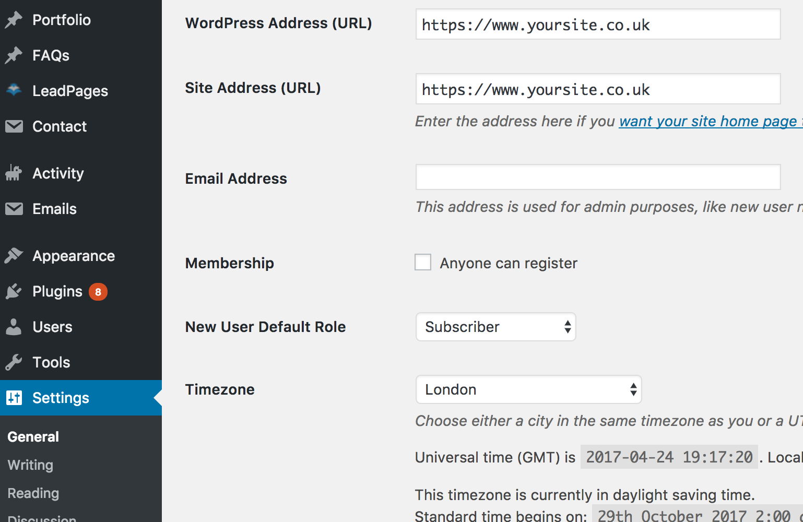Screen dimensions: 803x522
Task: Click the Users person icon
Action: click(14, 327)
